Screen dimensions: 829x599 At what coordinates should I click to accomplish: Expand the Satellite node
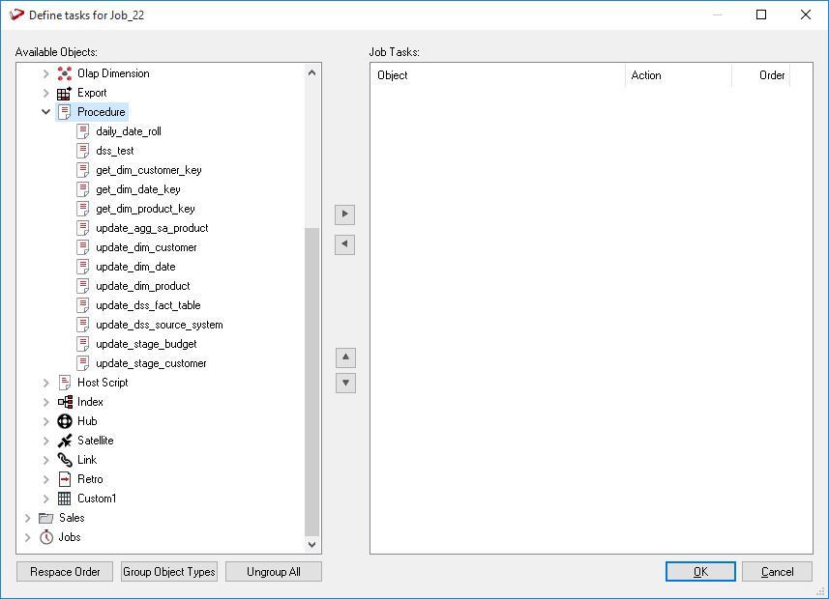click(x=46, y=441)
